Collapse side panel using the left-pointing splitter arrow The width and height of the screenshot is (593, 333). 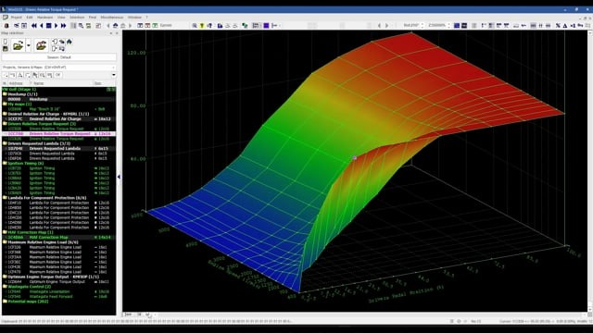(120, 177)
